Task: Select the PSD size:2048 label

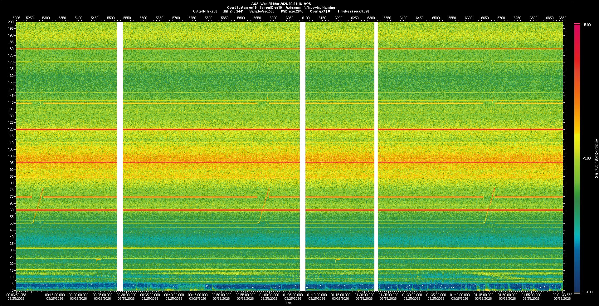Action: pos(292,11)
